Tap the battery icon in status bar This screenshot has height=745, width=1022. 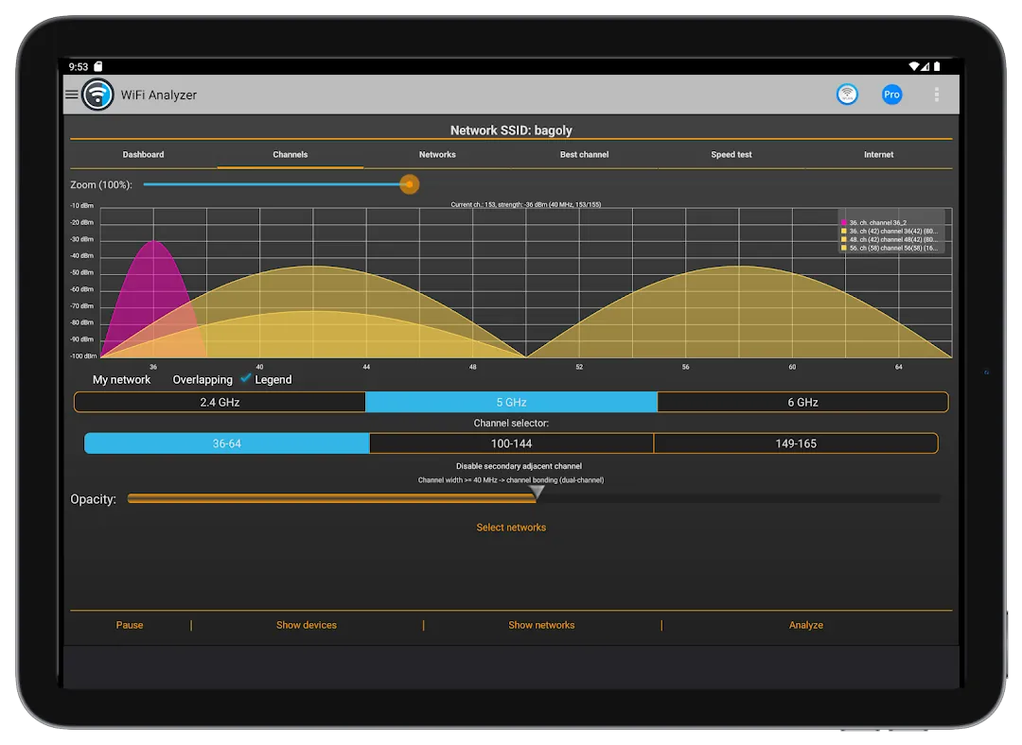point(937,66)
